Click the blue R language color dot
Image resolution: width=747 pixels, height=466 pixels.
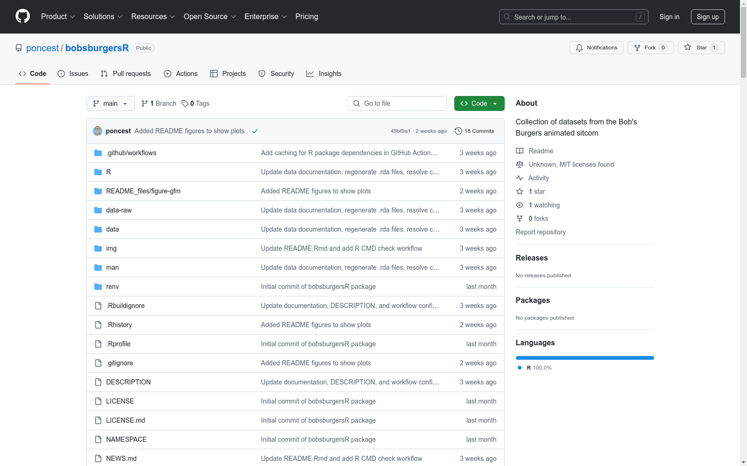520,368
